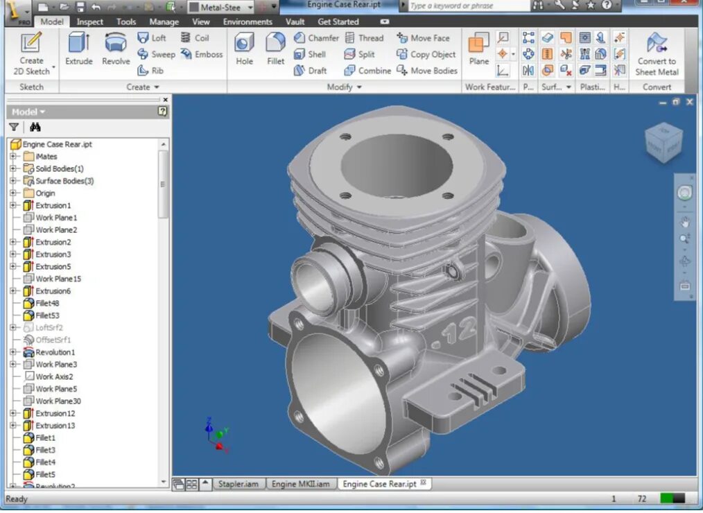Expand Revolution1 feature node

click(x=13, y=352)
